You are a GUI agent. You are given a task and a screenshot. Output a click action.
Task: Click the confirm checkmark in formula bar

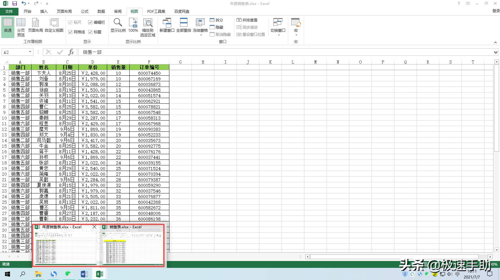60,52
